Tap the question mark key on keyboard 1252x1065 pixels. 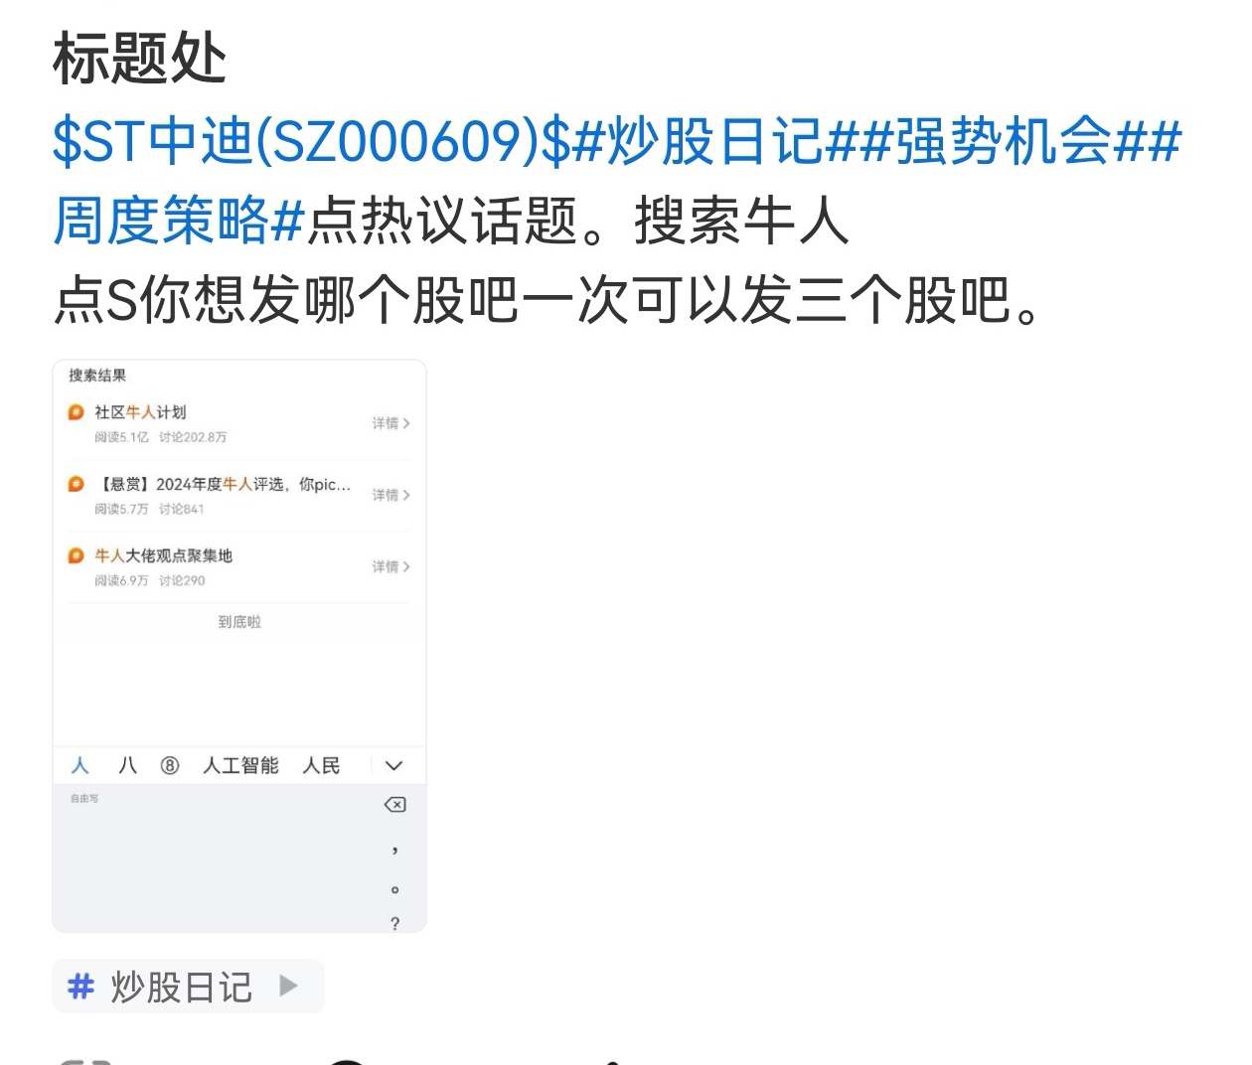(394, 924)
